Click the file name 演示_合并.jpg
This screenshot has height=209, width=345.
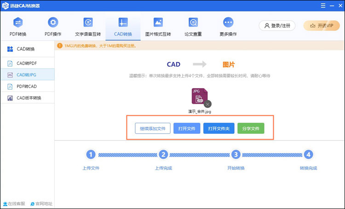click(200, 112)
